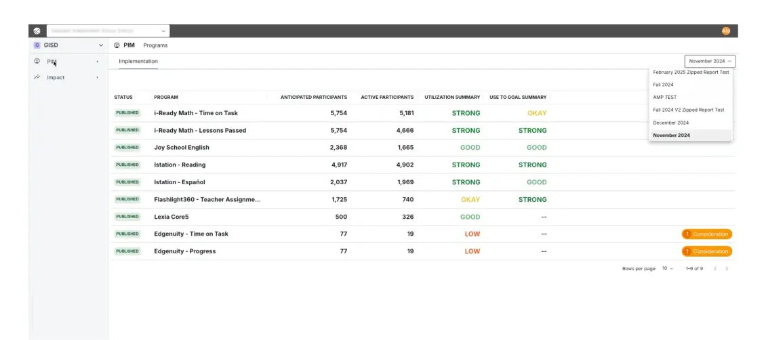
Task: Open Impact item in sidebar
Action: (x=56, y=78)
